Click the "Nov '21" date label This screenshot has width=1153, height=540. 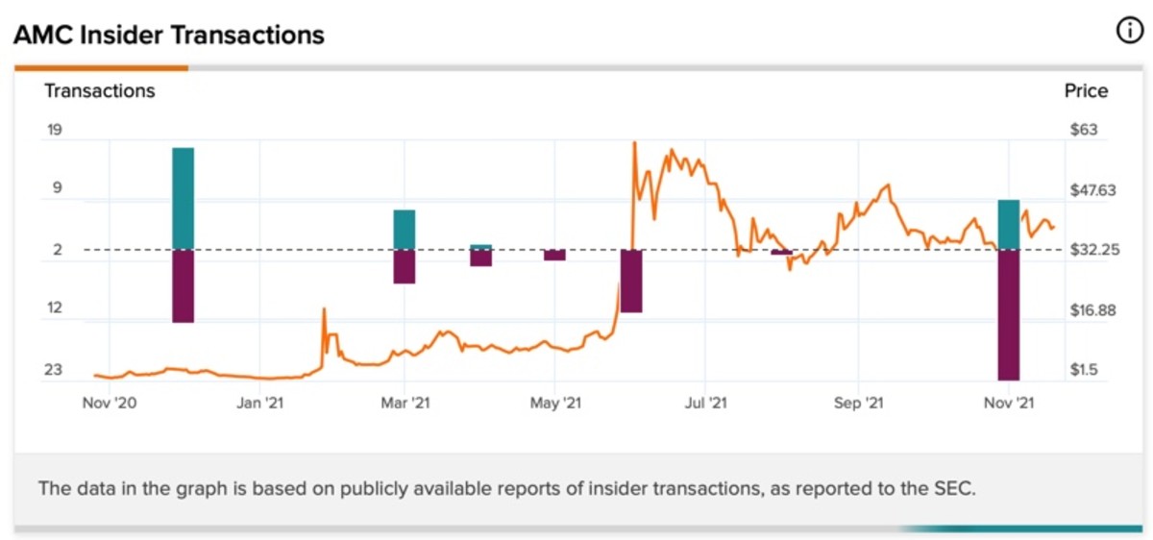(x=1008, y=404)
